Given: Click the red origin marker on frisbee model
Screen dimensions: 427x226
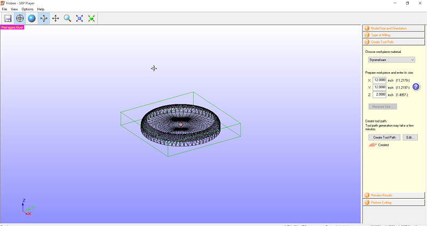Looking at the screenshot, I should (x=180, y=124).
